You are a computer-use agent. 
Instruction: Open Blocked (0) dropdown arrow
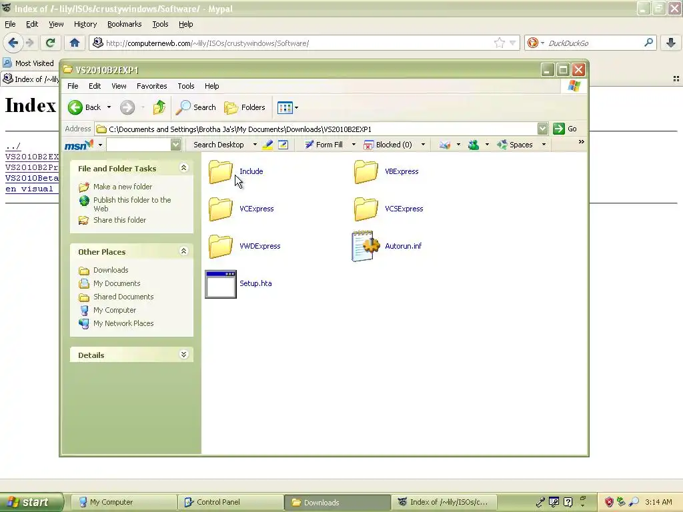click(423, 145)
